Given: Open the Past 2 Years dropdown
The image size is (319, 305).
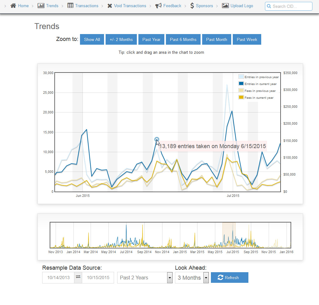Looking at the screenshot, I should pos(145,277).
